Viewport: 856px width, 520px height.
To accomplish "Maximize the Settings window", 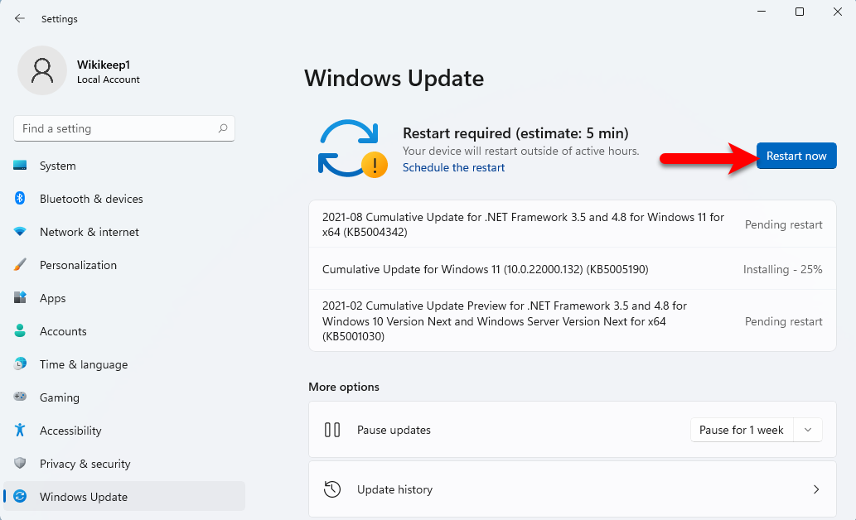I will [799, 12].
